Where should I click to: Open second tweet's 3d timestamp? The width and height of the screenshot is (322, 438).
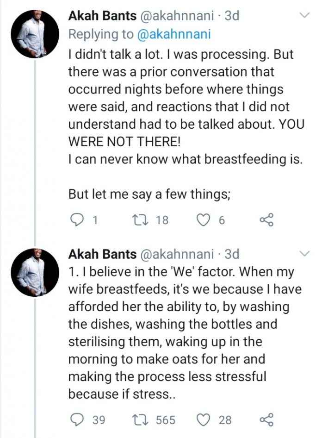click(x=232, y=254)
